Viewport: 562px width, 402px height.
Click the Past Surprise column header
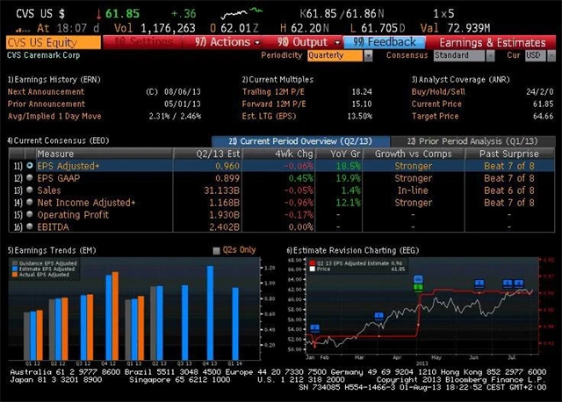509,154
